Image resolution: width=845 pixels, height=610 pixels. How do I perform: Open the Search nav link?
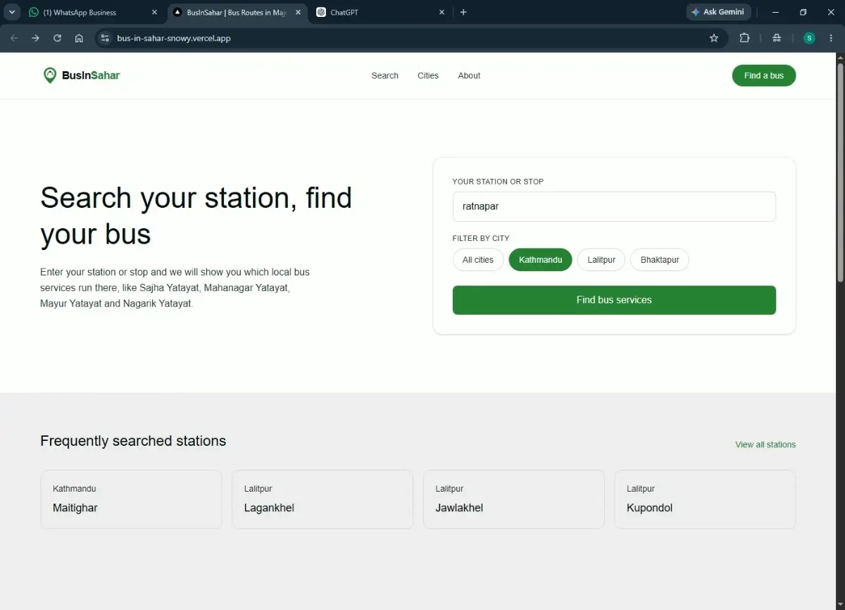[x=385, y=75]
